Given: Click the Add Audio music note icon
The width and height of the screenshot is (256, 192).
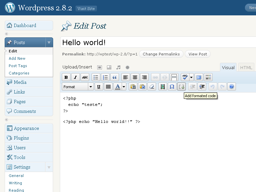Looking at the screenshot, I should click(x=118, y=67).
